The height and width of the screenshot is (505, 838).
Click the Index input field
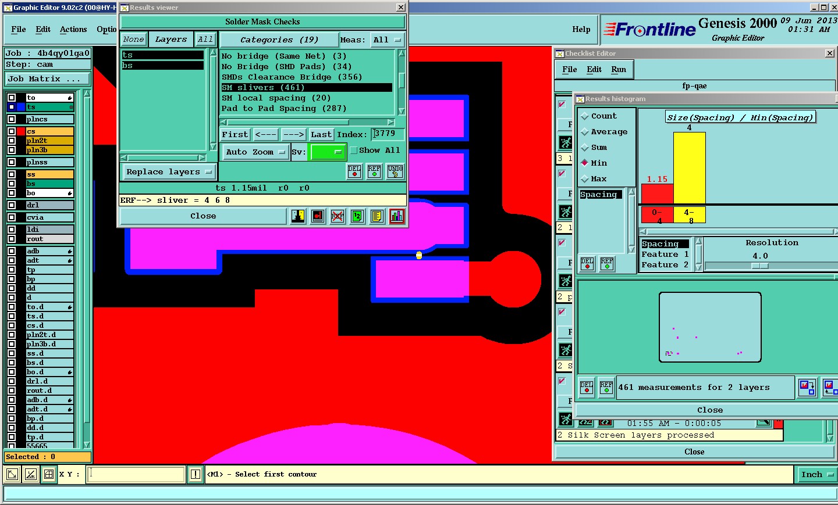point(388,134)
